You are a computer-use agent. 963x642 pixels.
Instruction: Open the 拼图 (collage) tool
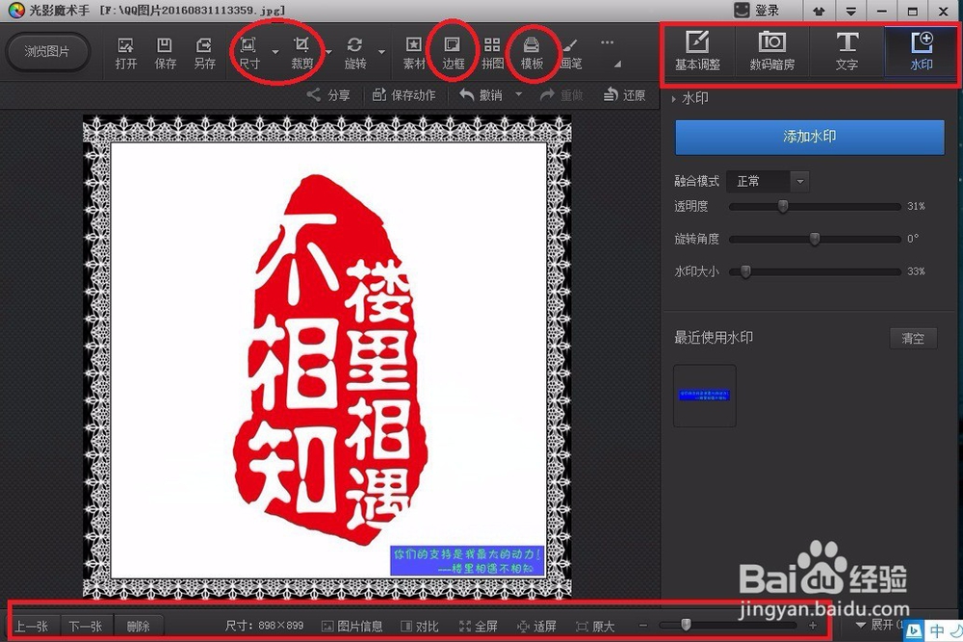click(x=492, y=53)
